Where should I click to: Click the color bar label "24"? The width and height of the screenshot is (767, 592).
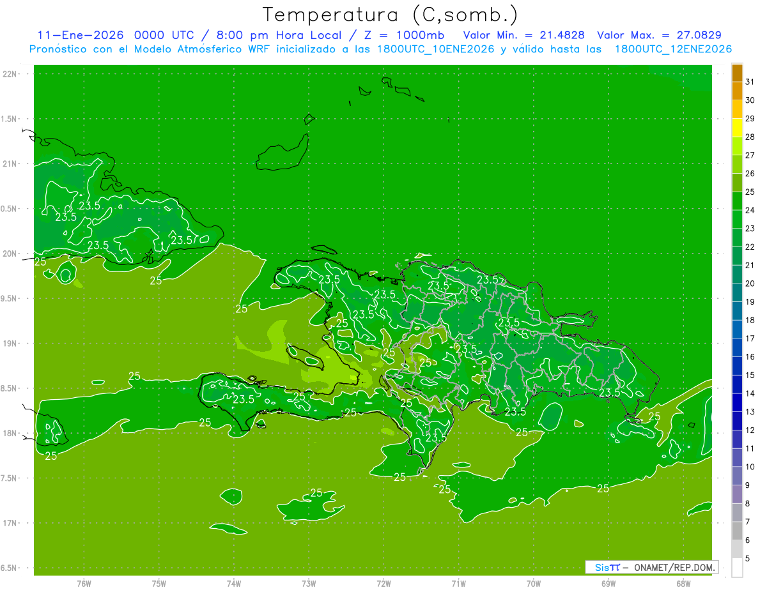750,209
